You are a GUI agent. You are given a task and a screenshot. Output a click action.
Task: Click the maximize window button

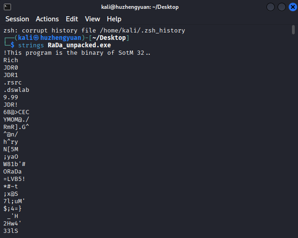282,7
